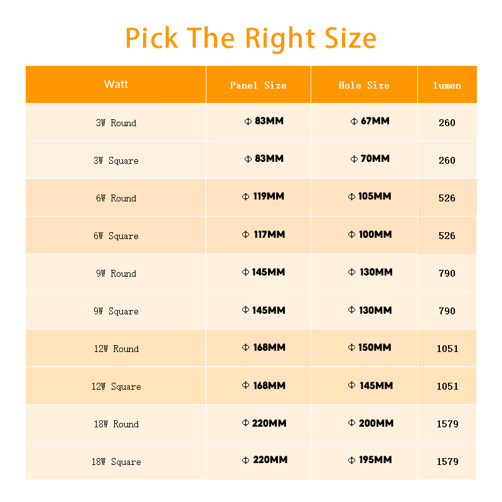Click the Panel Size column header

tap(258, 85)
